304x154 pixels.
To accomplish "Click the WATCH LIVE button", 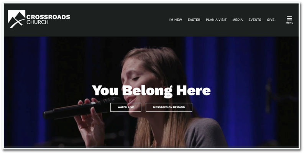I will click(x=126, y=107).
